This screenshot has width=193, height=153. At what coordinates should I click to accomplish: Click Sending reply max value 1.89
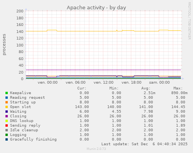pos(181,125)
